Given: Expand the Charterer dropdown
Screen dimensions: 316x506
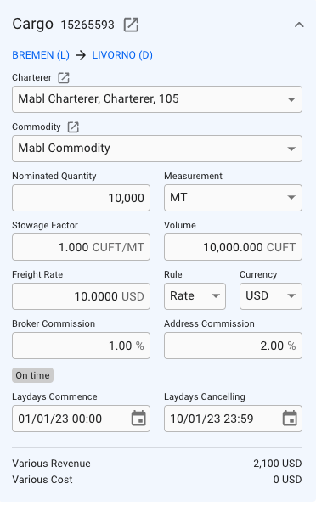Looking at the screenshot, I should 157,99.
